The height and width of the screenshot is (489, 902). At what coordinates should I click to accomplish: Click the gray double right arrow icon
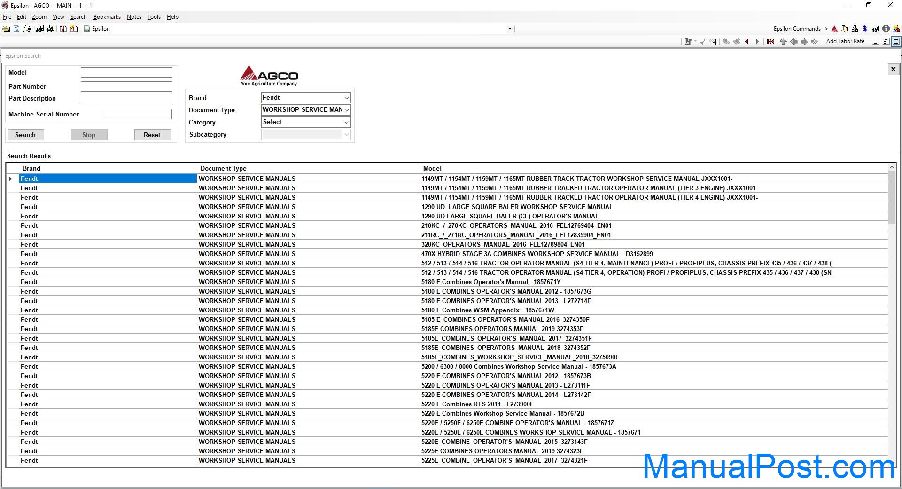tap(815, 41)
